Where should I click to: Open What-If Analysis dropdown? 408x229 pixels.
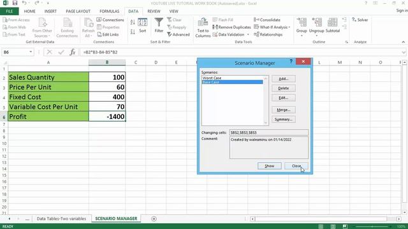272,27
